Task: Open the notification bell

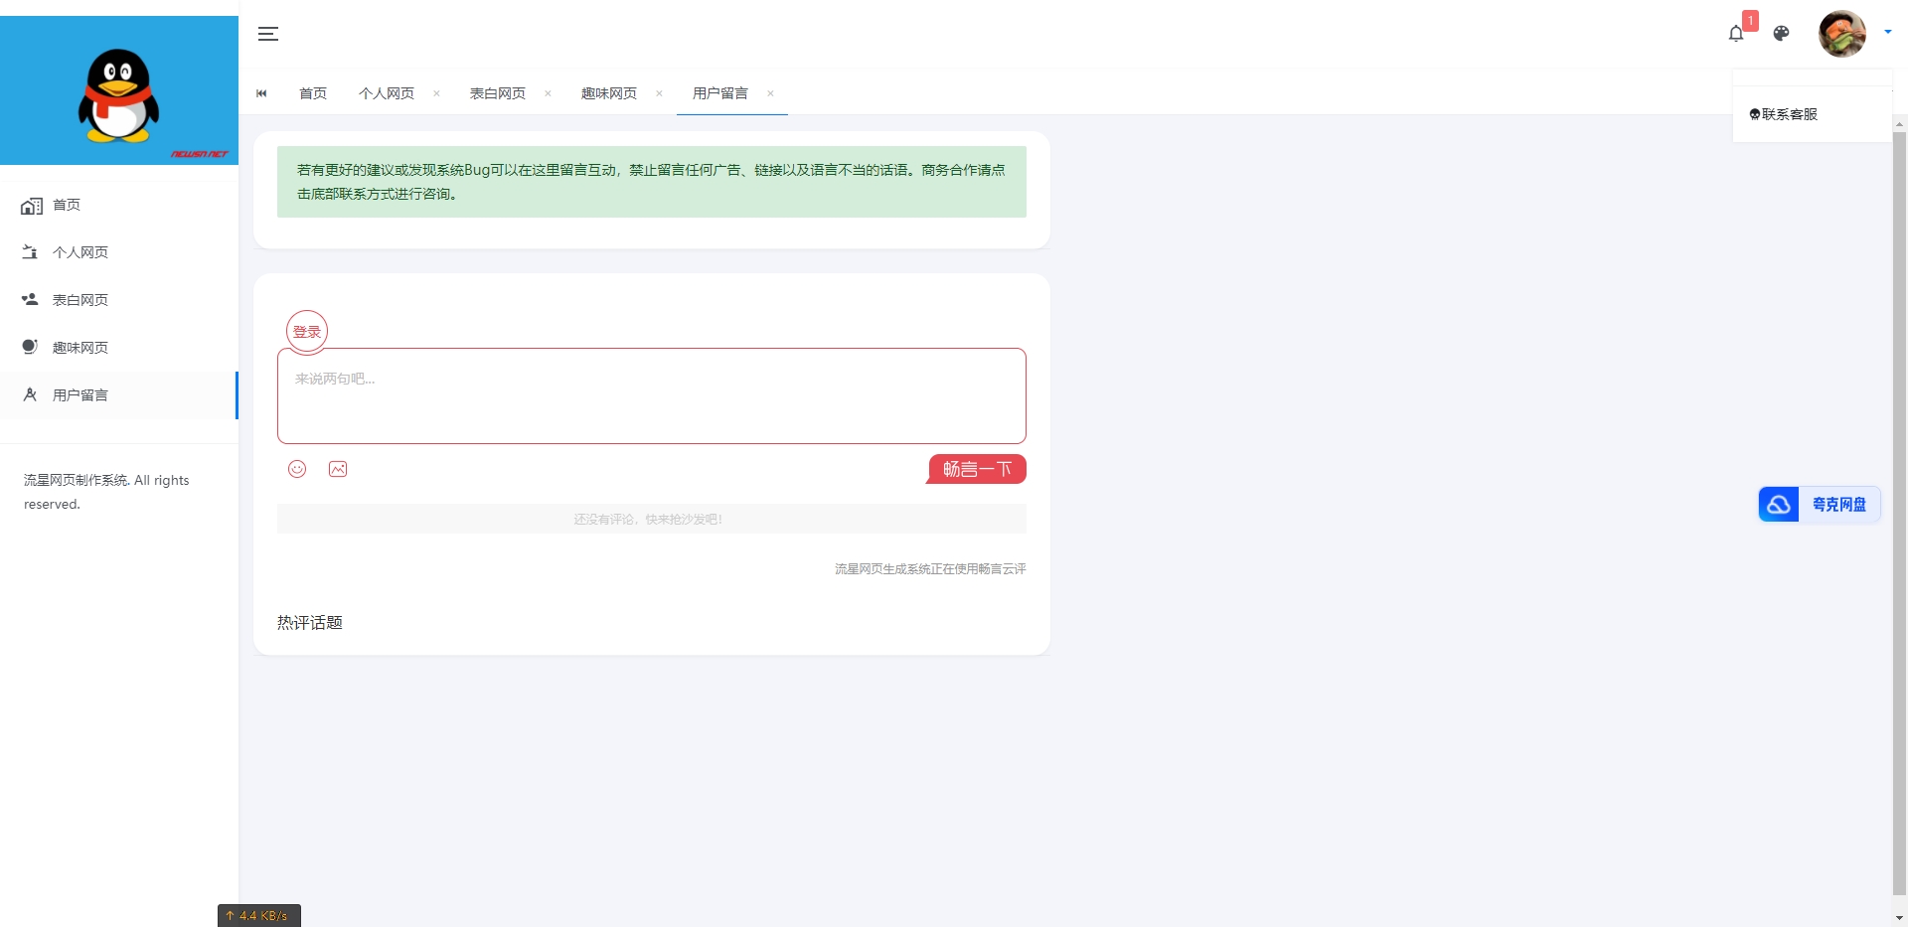Action: click(x=1736, y=34)
